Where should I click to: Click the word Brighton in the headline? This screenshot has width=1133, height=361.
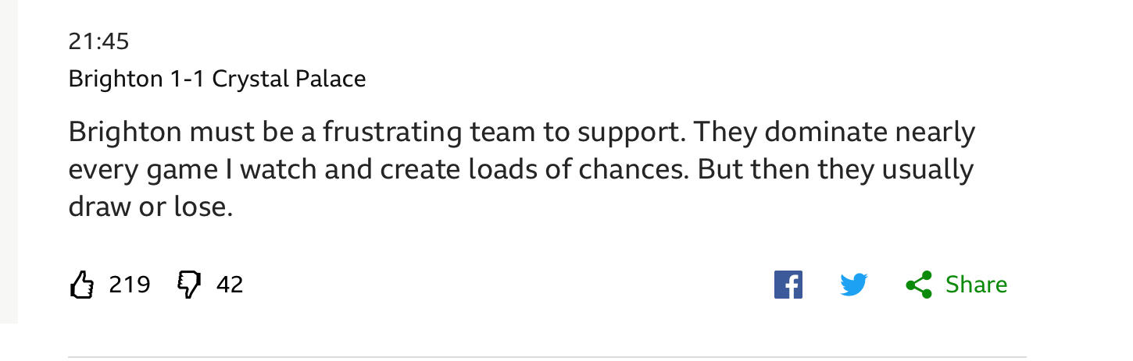116,79
